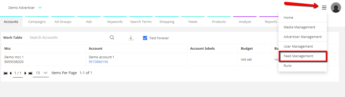Jump to last page of results
The width and height of the screenshot is (345, 97).
tap(30, 73)
